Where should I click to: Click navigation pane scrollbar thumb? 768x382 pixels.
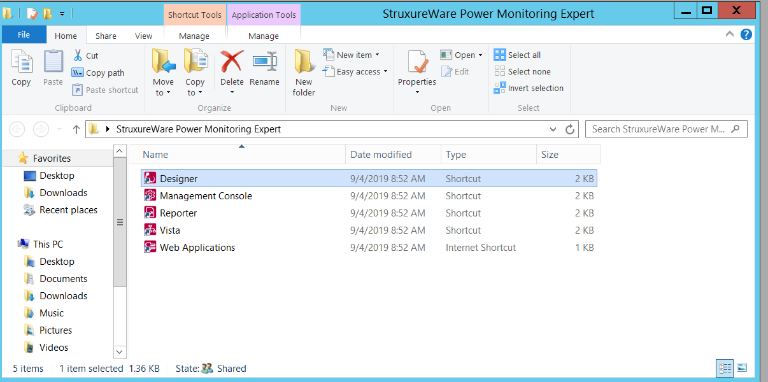[120, 222]
